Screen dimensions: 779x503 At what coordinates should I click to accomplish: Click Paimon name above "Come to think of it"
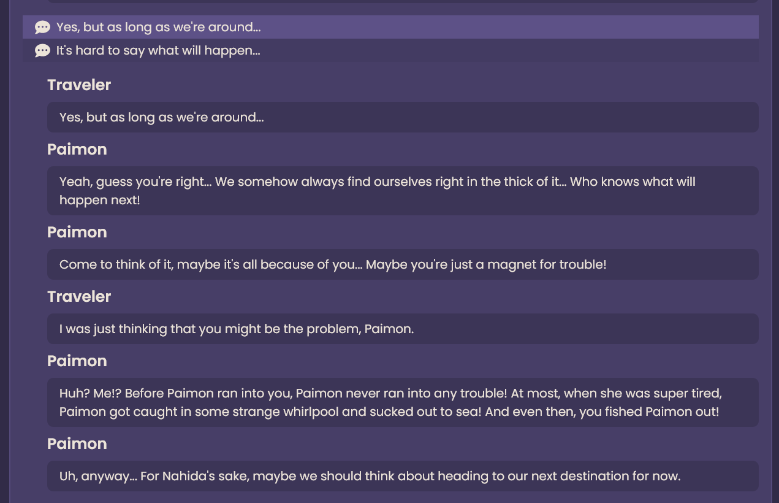tap(77, 232)
